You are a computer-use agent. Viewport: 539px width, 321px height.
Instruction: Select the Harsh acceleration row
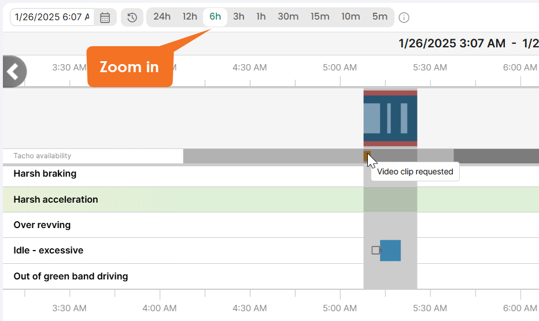click(271, 199)
